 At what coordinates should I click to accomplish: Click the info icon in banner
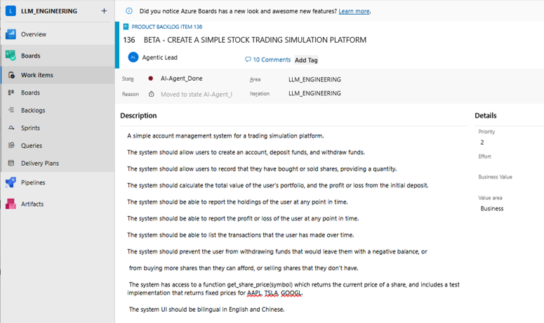[129, 11]
